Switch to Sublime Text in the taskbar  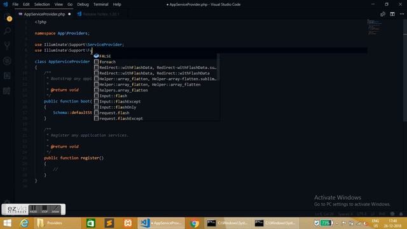point(109,223)
